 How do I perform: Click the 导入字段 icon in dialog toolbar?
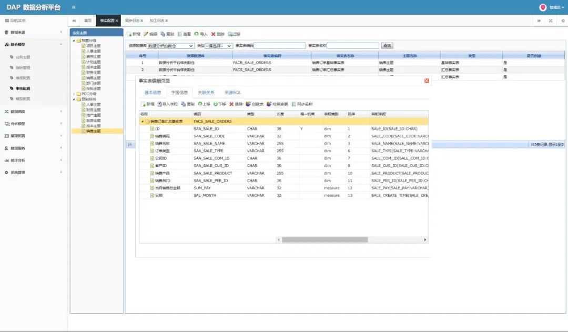[x=159, y=104]
